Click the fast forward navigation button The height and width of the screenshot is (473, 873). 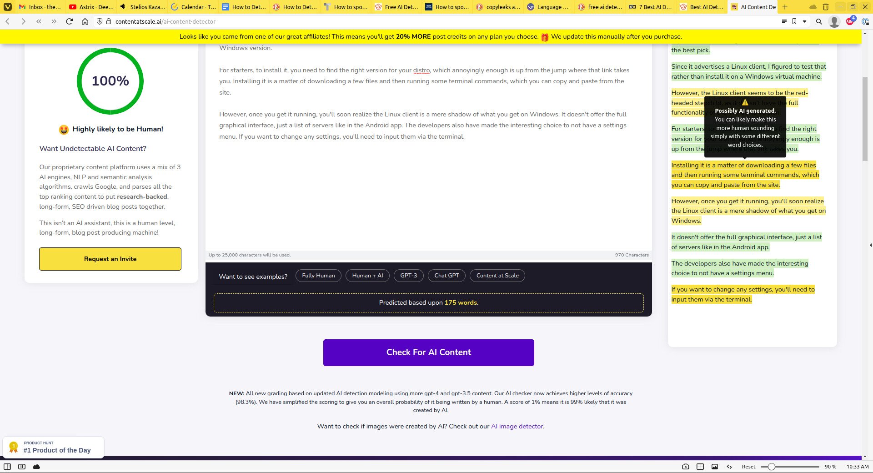coord(54,21)
